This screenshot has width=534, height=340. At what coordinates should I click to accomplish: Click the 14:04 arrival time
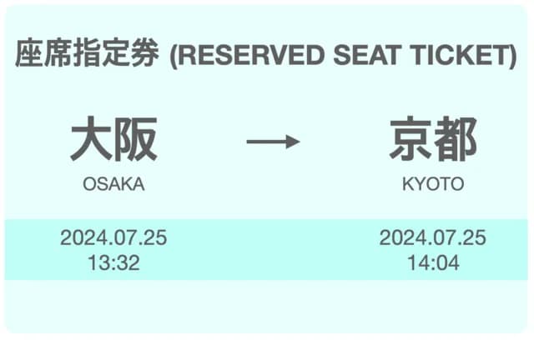click(x=433, y=262)
